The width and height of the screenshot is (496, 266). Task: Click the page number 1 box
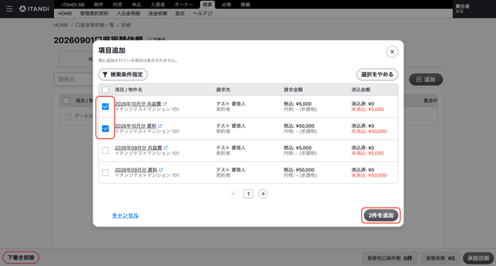[x=248, y=194]
